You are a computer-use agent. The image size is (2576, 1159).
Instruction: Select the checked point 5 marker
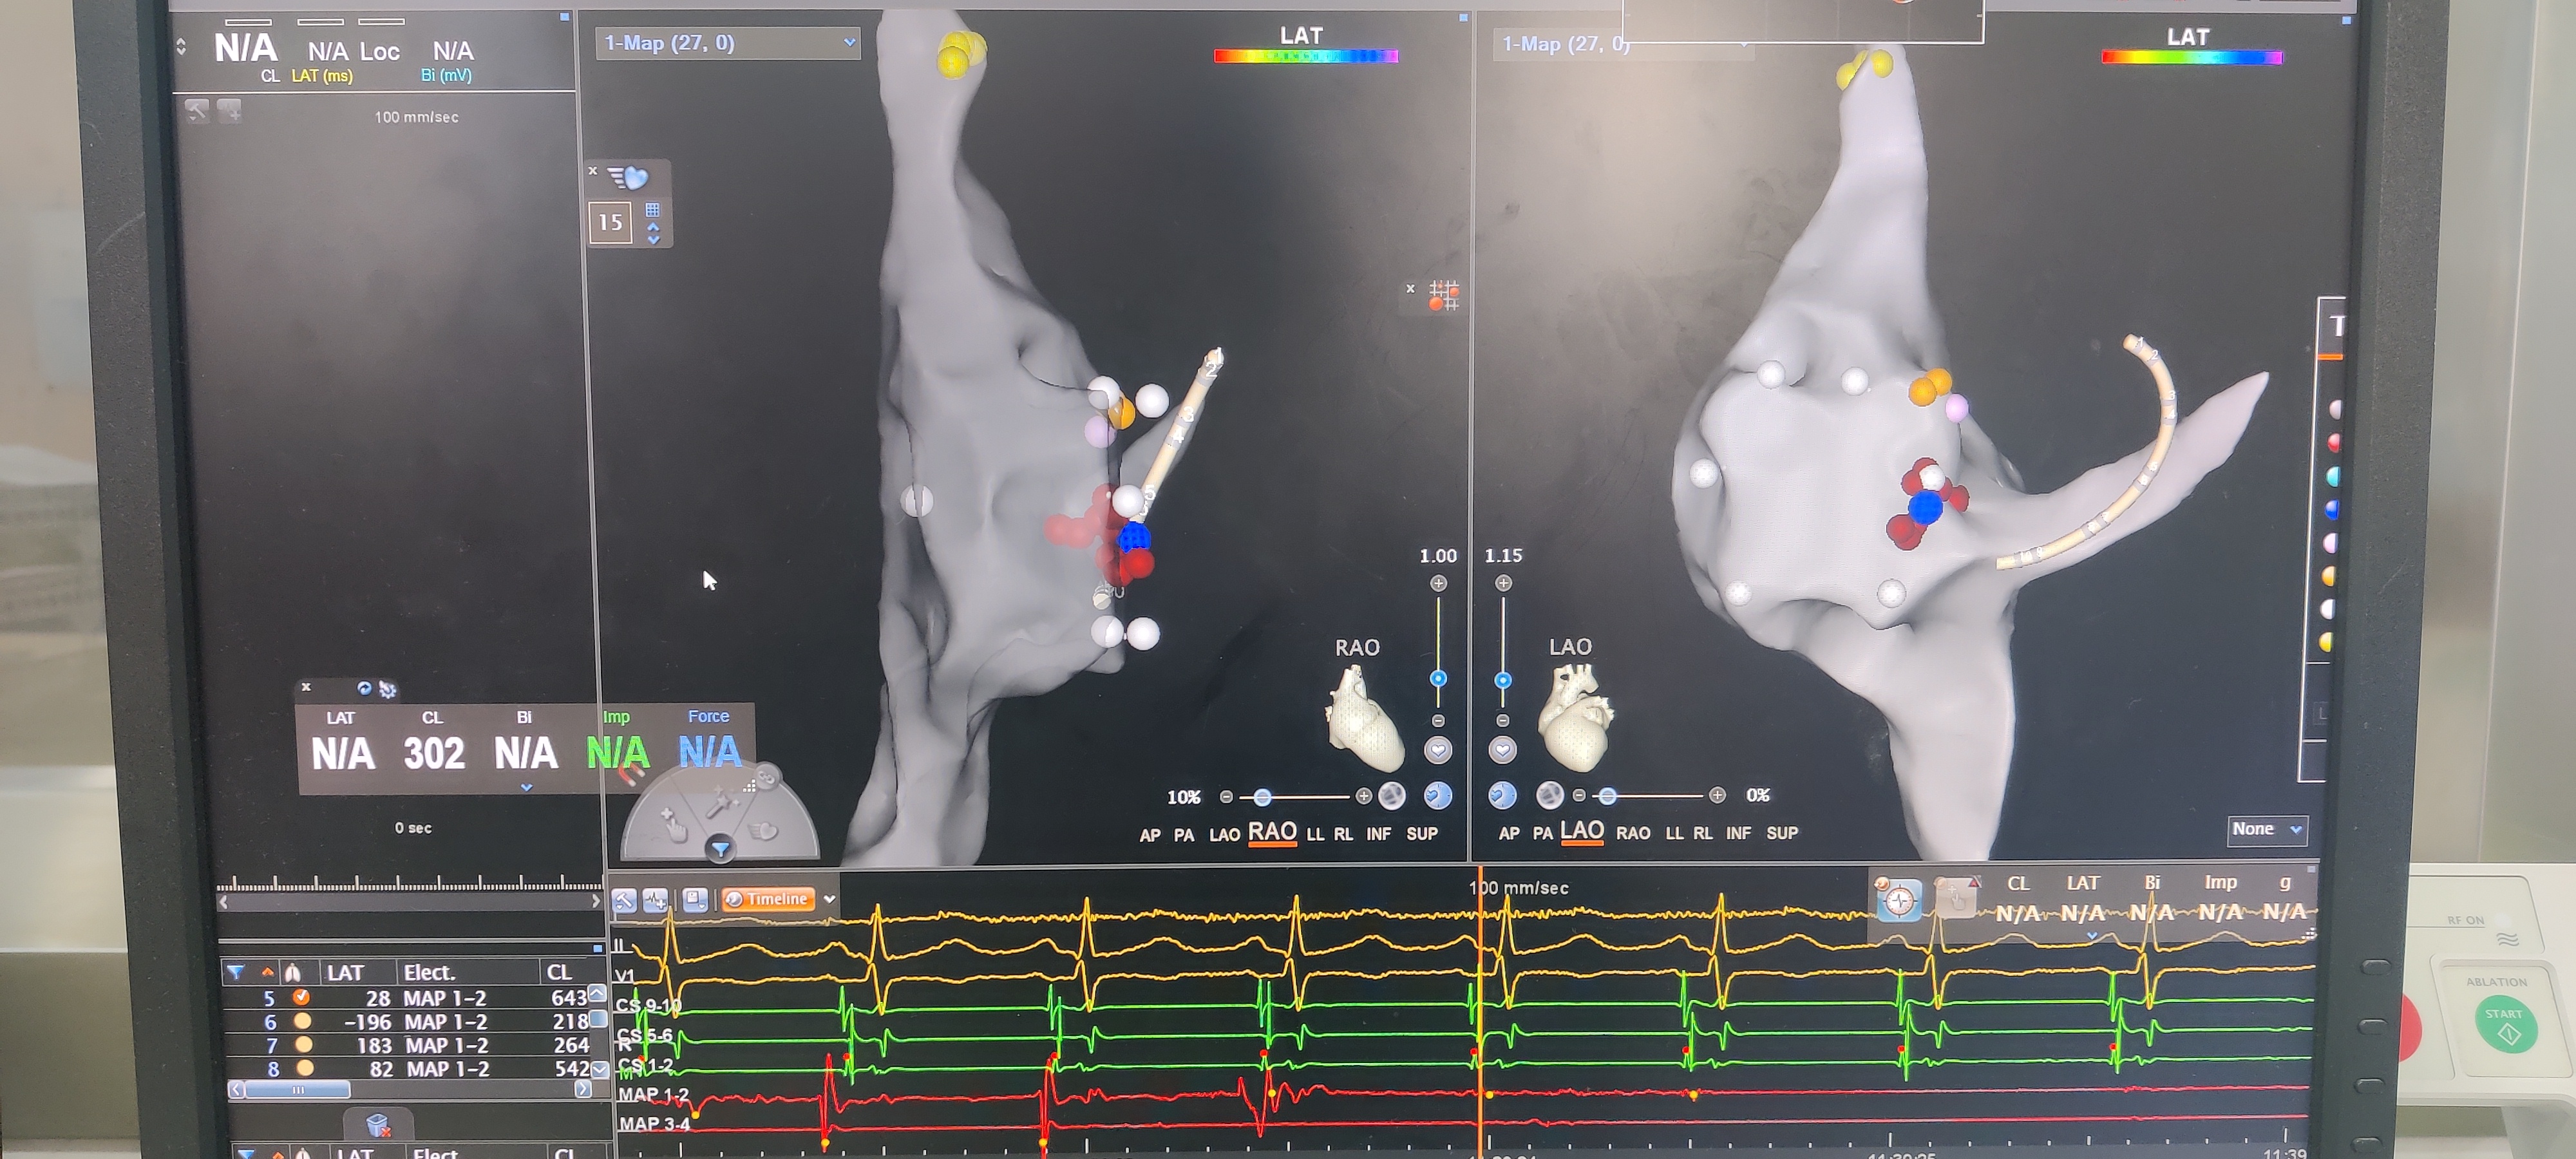301,997
